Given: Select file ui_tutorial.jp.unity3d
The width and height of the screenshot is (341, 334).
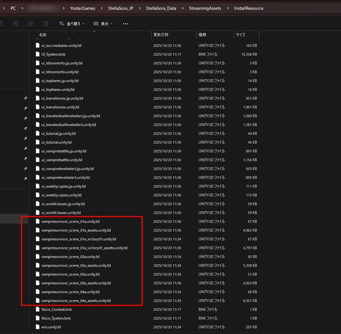Looking at the screenshot, I should 58,134.
